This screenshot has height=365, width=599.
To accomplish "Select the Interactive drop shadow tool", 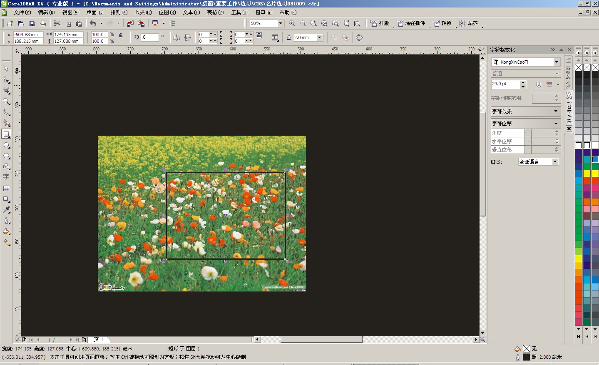I will (6, 199).
